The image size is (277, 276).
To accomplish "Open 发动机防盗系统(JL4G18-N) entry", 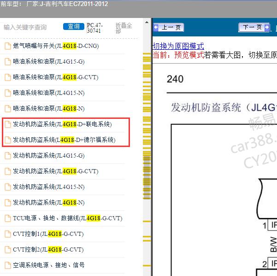I will coord(49,203).
